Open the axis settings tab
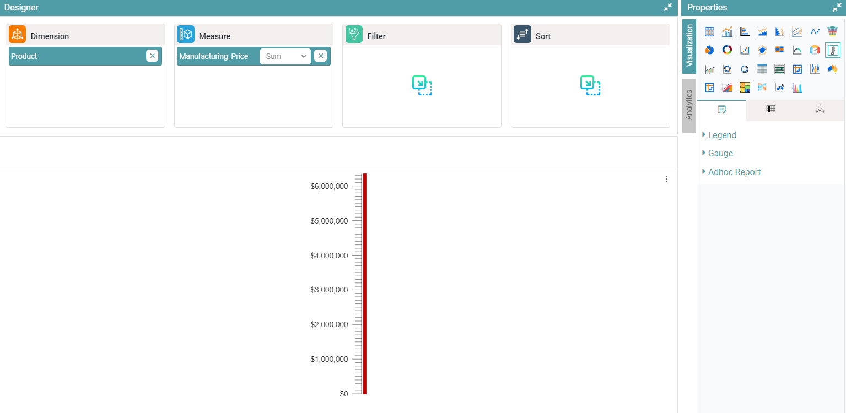This screenshot has height=413, width=846. 820,109
